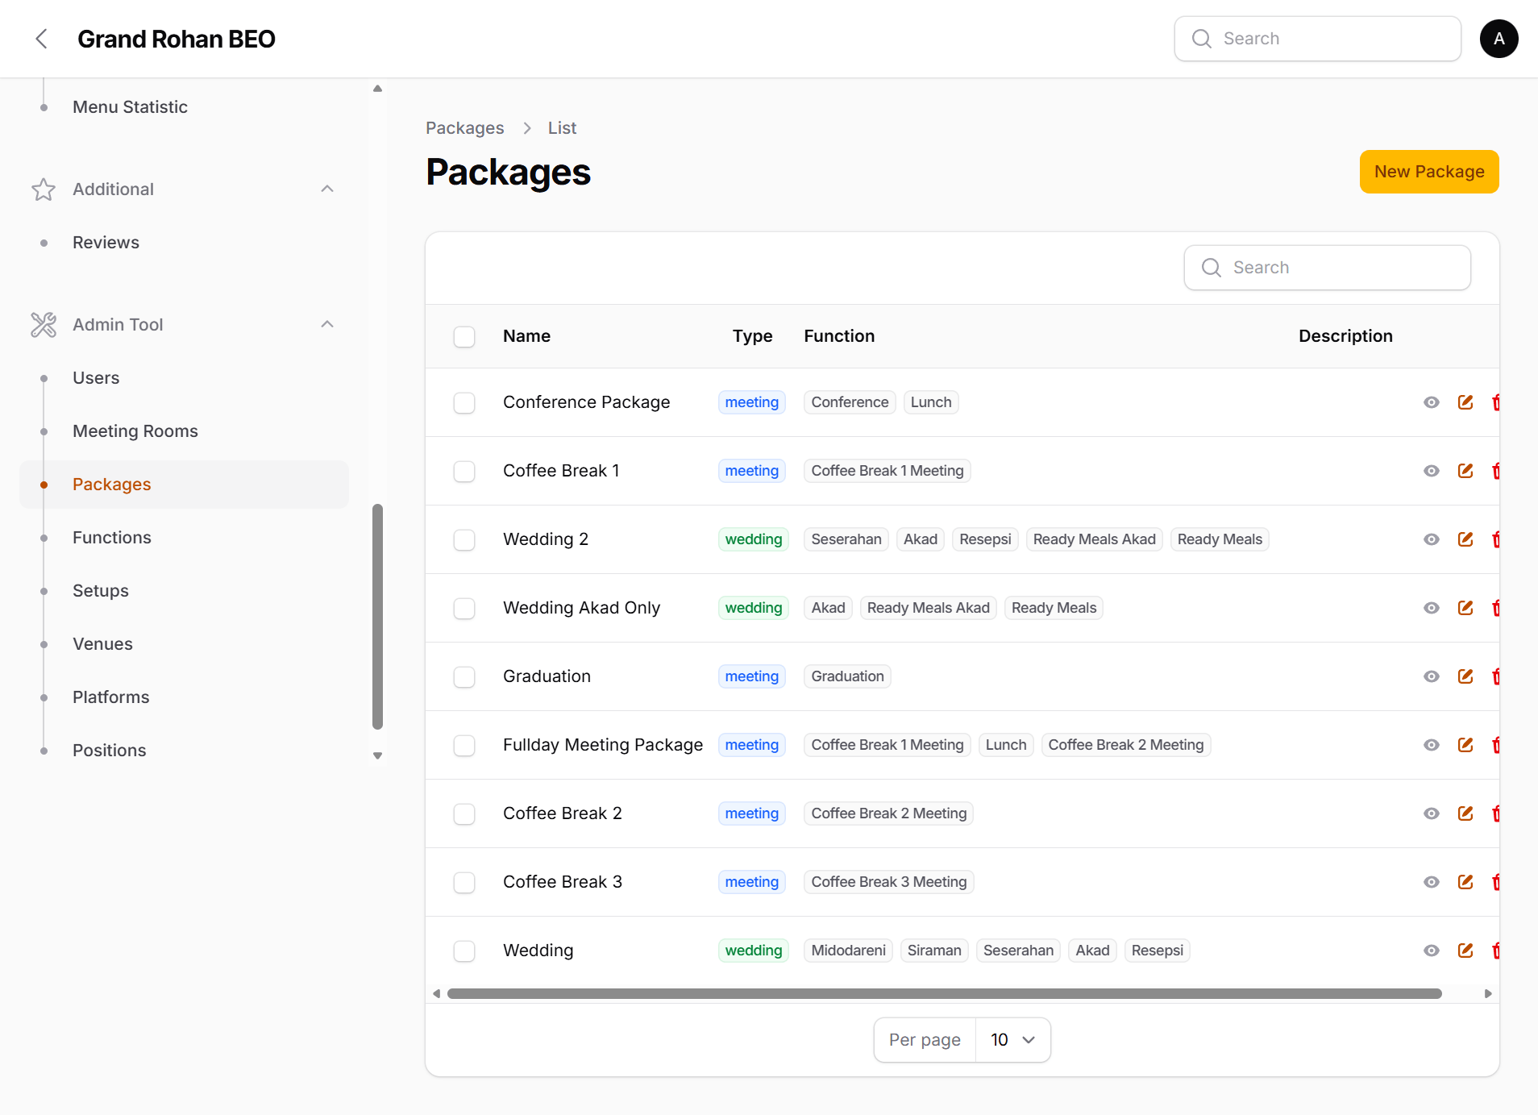Focus the Packages table Search field
This screenshot has width=1538, height=1115.
point(1327,268)
